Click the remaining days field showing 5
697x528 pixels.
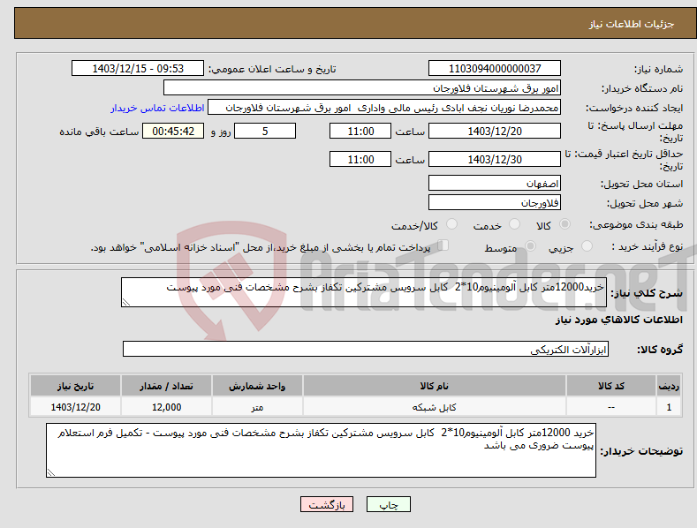(265, 131)
